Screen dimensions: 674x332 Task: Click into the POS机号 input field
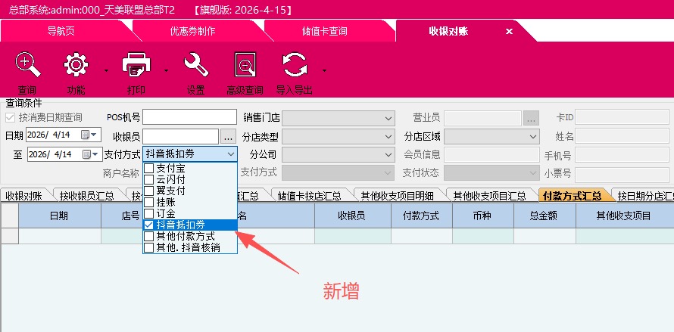point(189,117)
